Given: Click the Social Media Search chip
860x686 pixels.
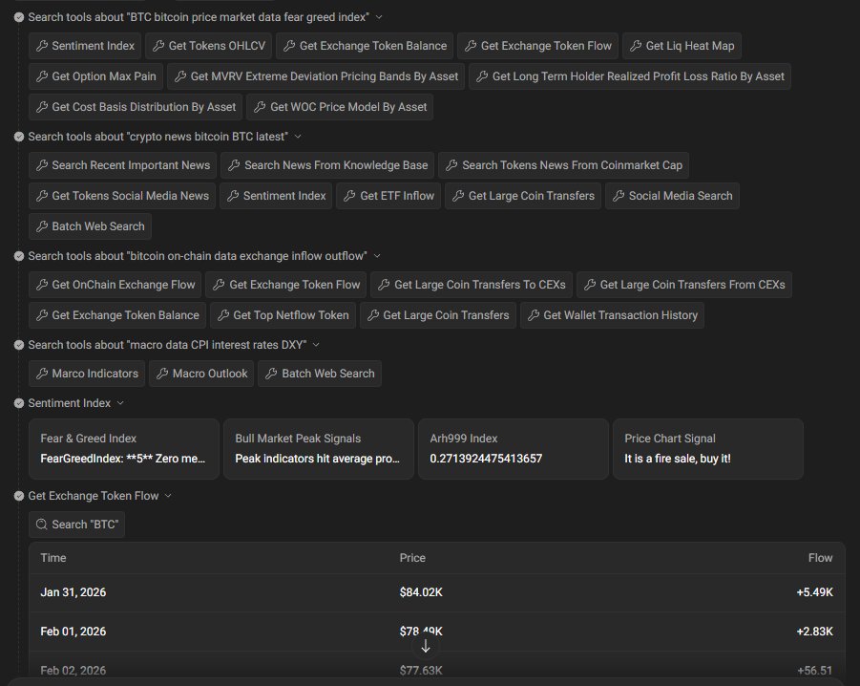Looking at the screenshot, I should tap(672, 196).
